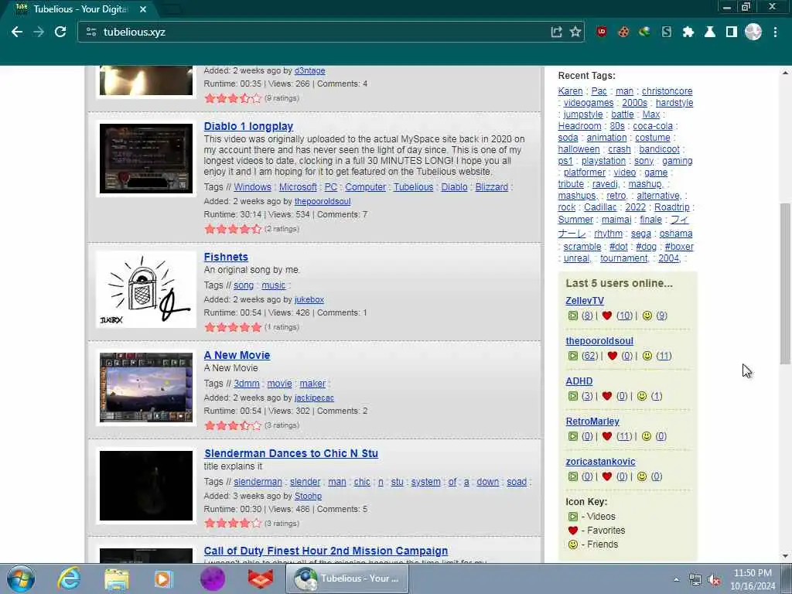Click the favorites heart under ADHD

[607, 396]
